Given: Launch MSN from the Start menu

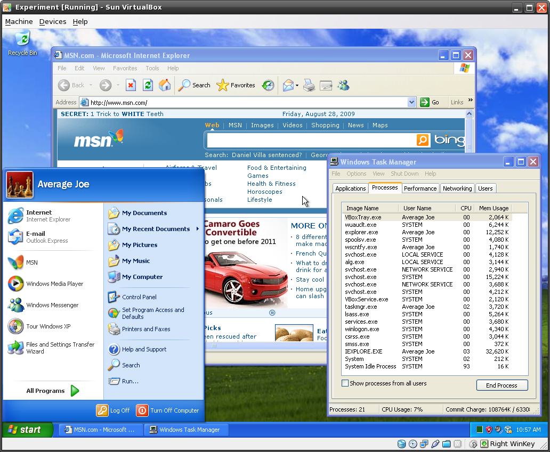Looking at the screenshot, I should pos(23,262).
